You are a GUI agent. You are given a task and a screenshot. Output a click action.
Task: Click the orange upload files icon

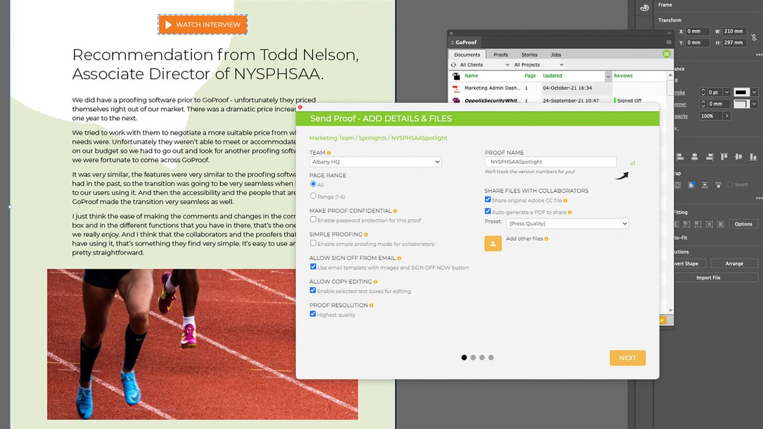[493, 243]
